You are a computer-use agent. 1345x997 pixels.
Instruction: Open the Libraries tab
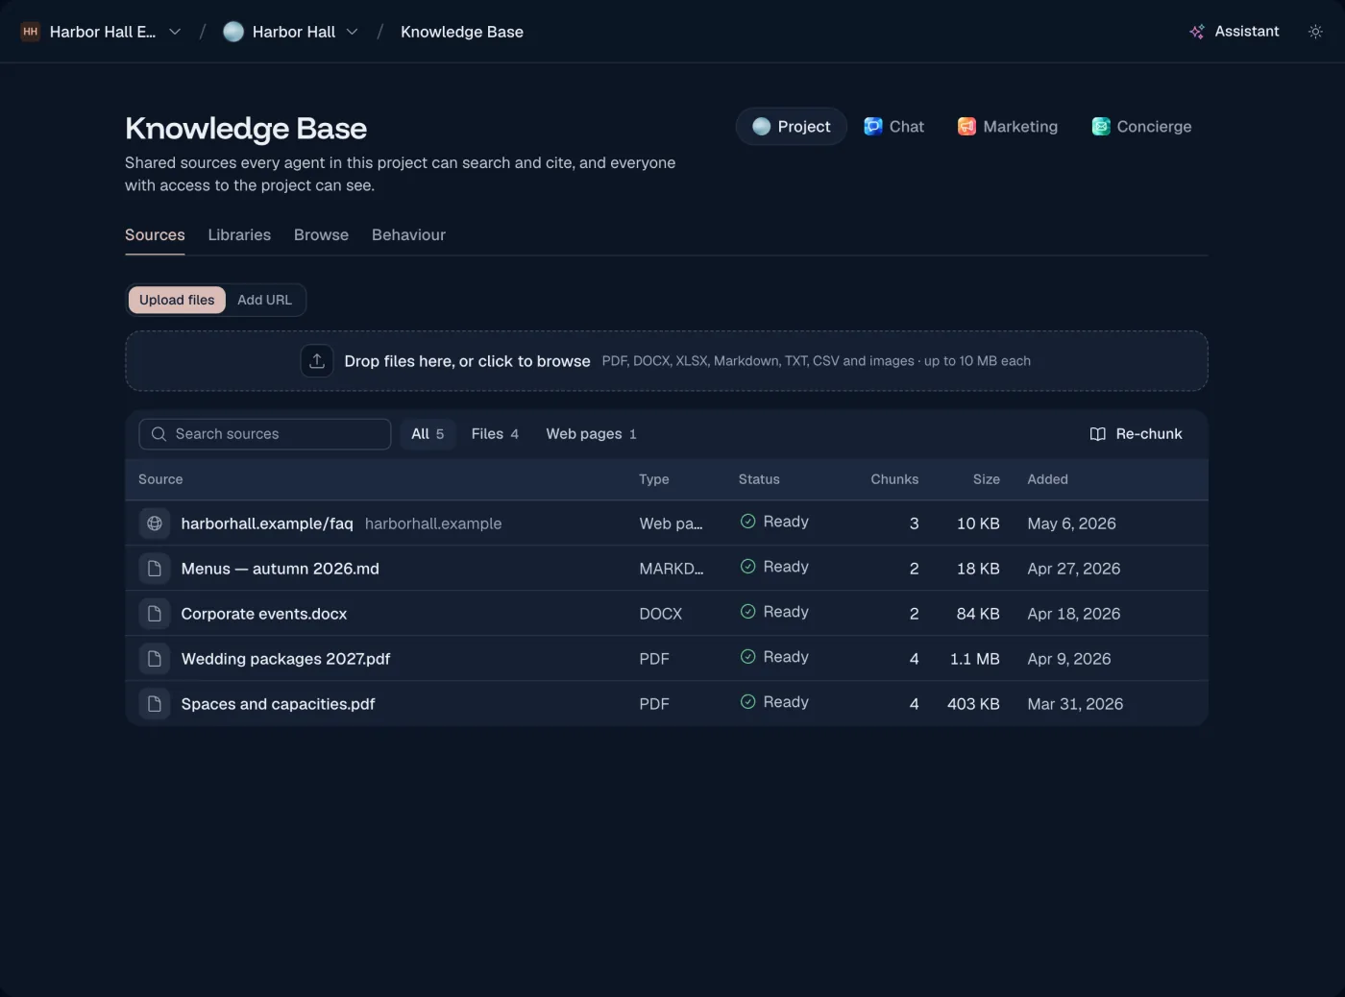tap(239, 235)
